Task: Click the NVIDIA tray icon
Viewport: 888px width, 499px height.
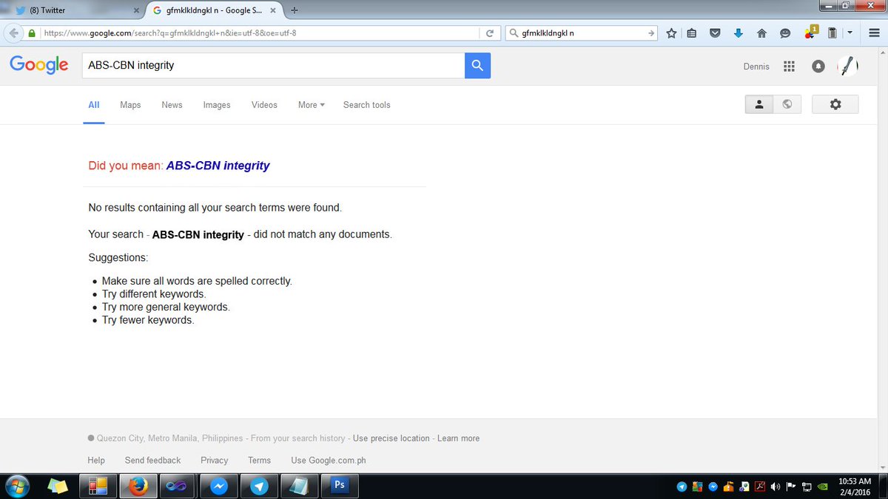Action: [x=822, y=486]
